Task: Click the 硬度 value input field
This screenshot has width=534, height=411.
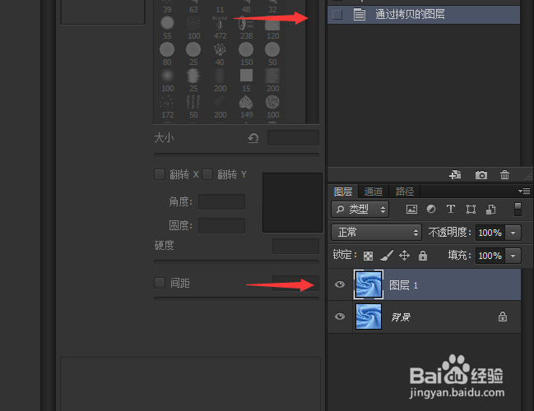Action: coord(295,247)
